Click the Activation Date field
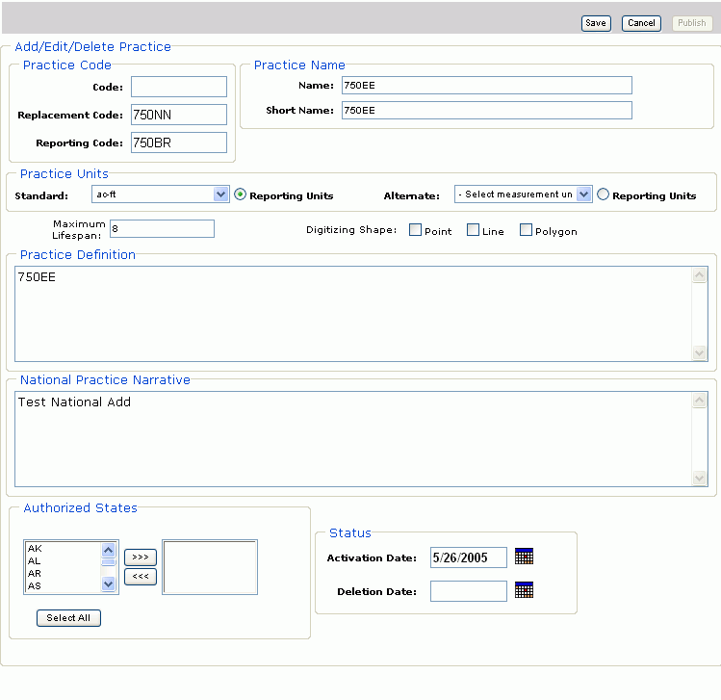This screenshot has height=700, width=721. click(469, 557)
